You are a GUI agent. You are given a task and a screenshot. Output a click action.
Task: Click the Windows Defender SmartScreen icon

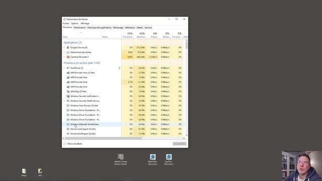click(x=68, y=124)
